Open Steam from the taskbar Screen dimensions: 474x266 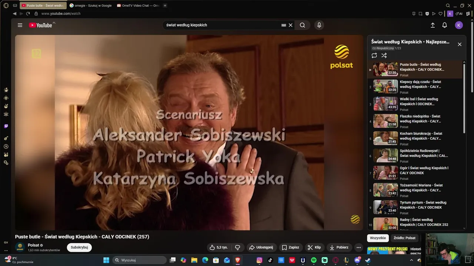[x=368, y=260]
